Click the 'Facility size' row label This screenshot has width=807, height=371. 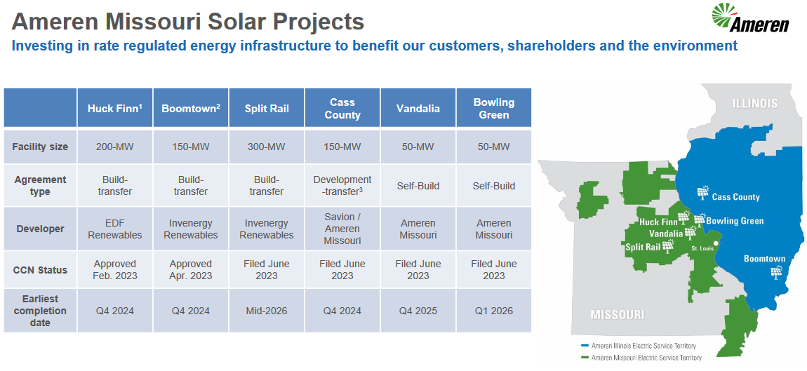coord(41,147)
